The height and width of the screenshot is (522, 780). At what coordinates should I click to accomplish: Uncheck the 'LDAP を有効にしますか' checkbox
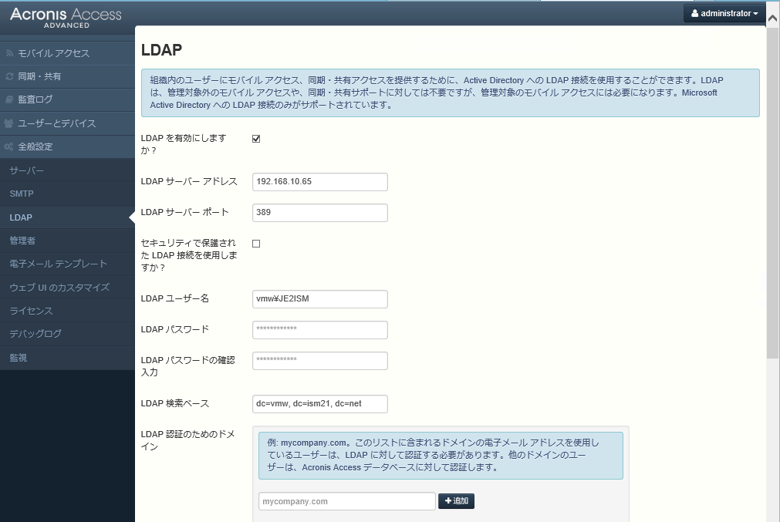click(256, 139)
